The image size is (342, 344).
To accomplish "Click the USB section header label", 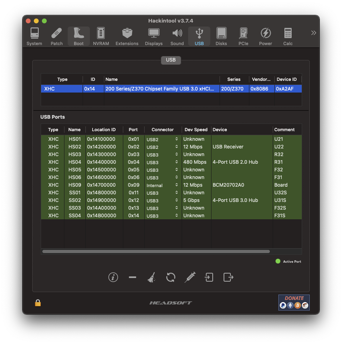I will tap(171, 60).
